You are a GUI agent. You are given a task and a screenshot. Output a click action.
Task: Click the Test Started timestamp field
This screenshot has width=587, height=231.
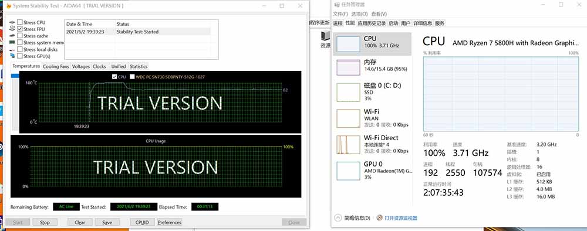134,207
